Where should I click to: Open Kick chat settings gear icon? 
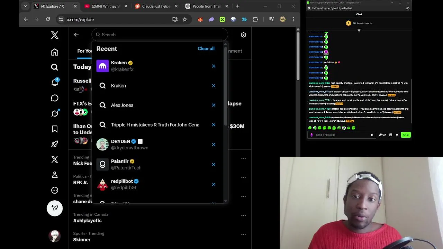click(x=397, y=135)
